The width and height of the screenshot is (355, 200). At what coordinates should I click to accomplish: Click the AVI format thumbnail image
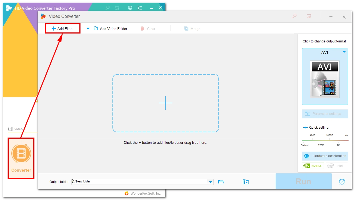click(x=325, y=79)
